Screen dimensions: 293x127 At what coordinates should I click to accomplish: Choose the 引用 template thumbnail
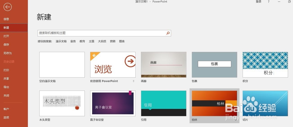point(164,103)
